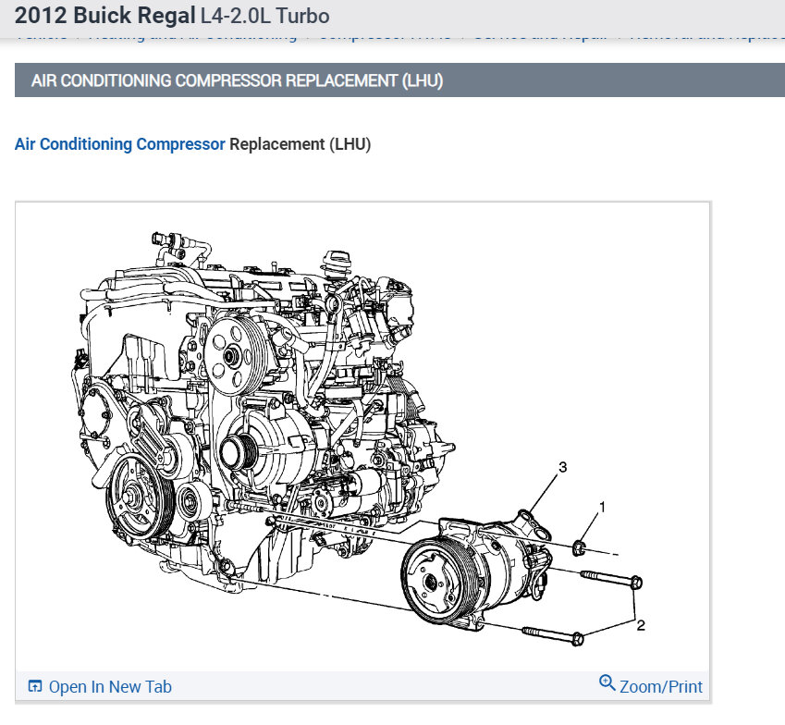Click the Zoom/Print magnifier icon
The height and width of the screenshot is (725, 785).
pos(607,683)
